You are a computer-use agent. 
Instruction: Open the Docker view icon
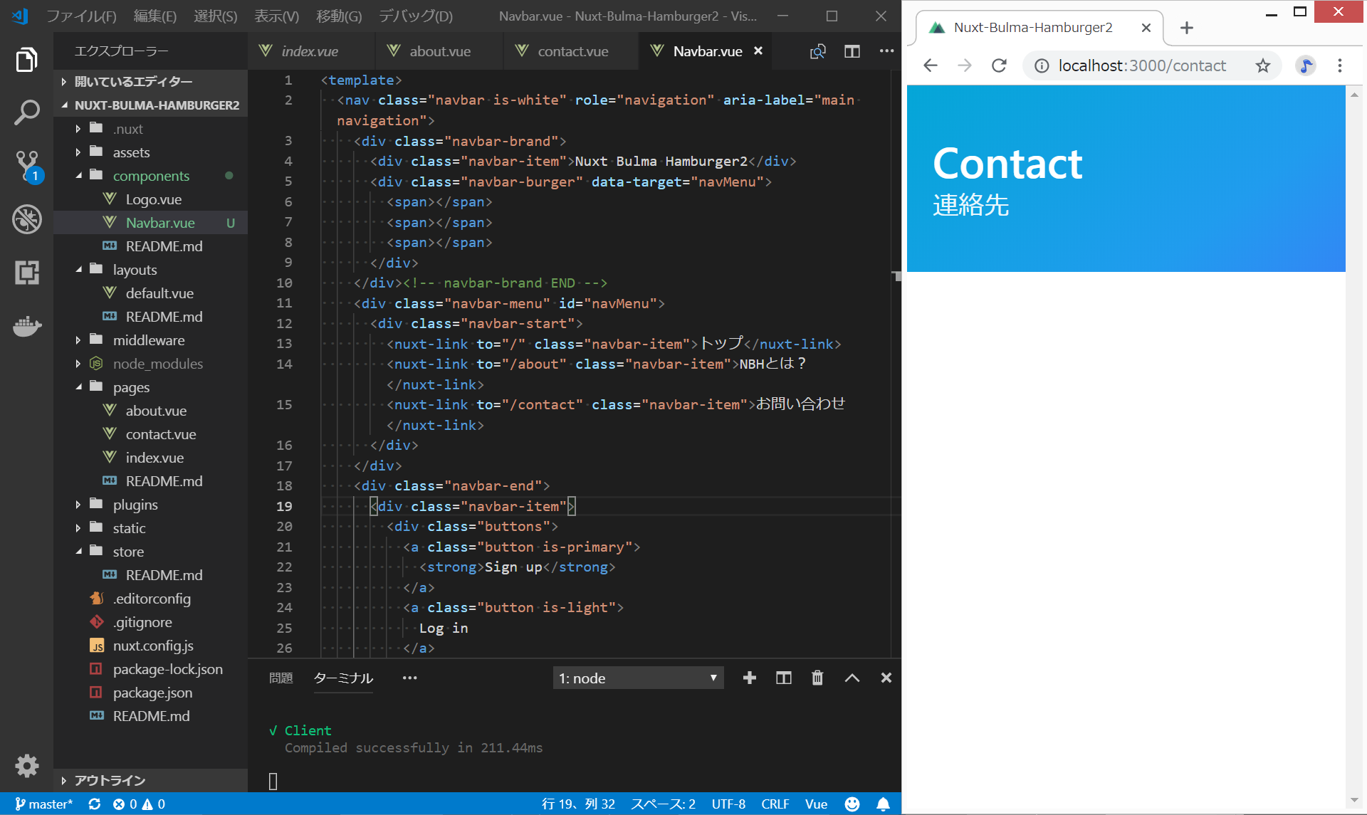coord(26,327)
